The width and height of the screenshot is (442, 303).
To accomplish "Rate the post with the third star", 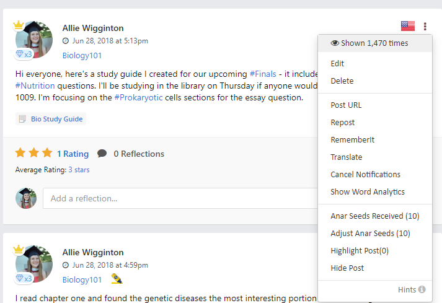I will pyautogui.click(x=47, y=153).
